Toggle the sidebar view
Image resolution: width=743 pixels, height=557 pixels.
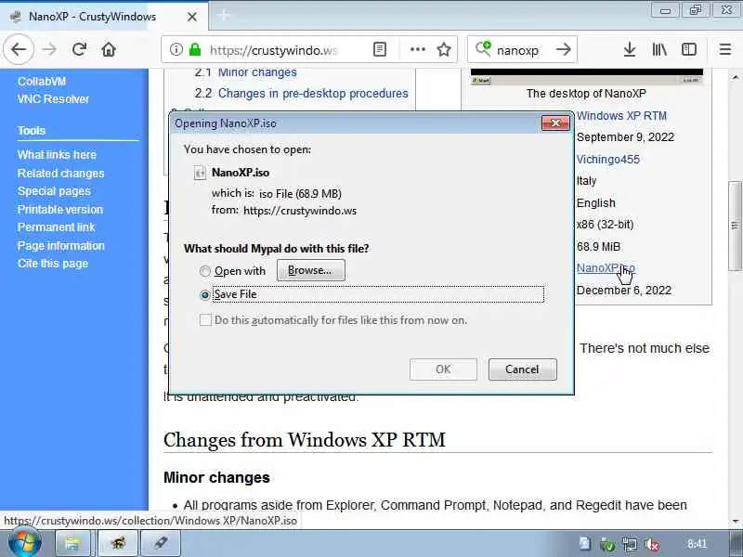(x=688, y=49)
